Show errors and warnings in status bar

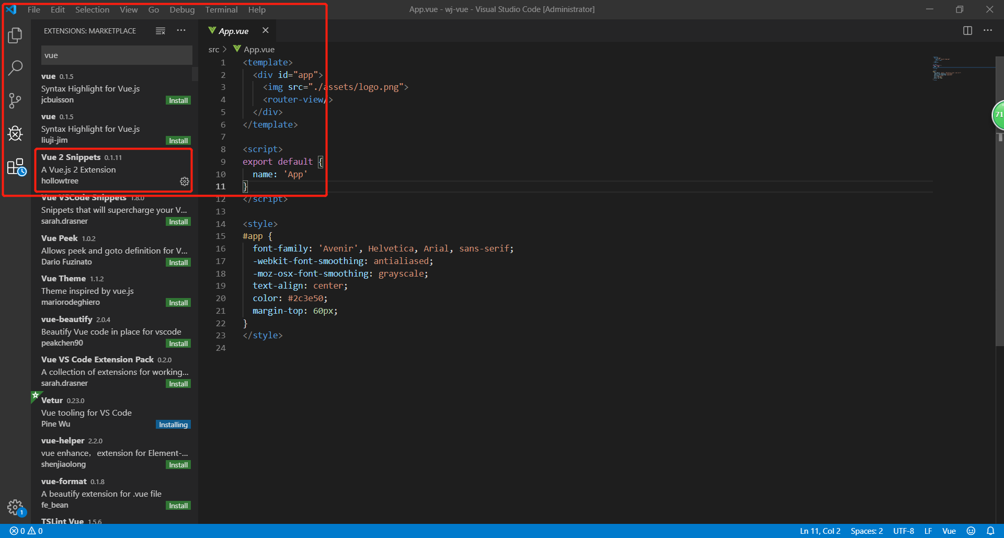pyautogui.click(x=26, y=531)
